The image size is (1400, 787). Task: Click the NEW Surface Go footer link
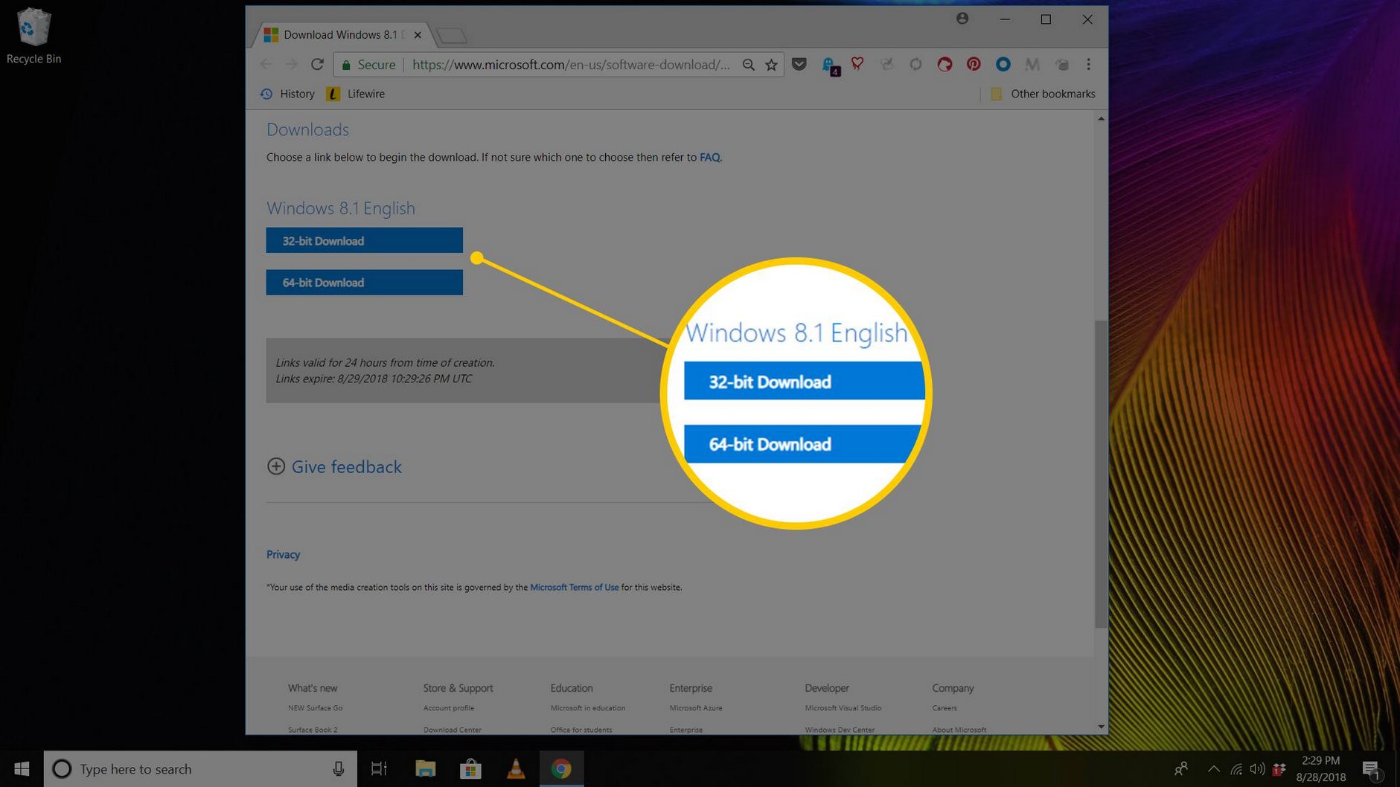tap(315, 708)
